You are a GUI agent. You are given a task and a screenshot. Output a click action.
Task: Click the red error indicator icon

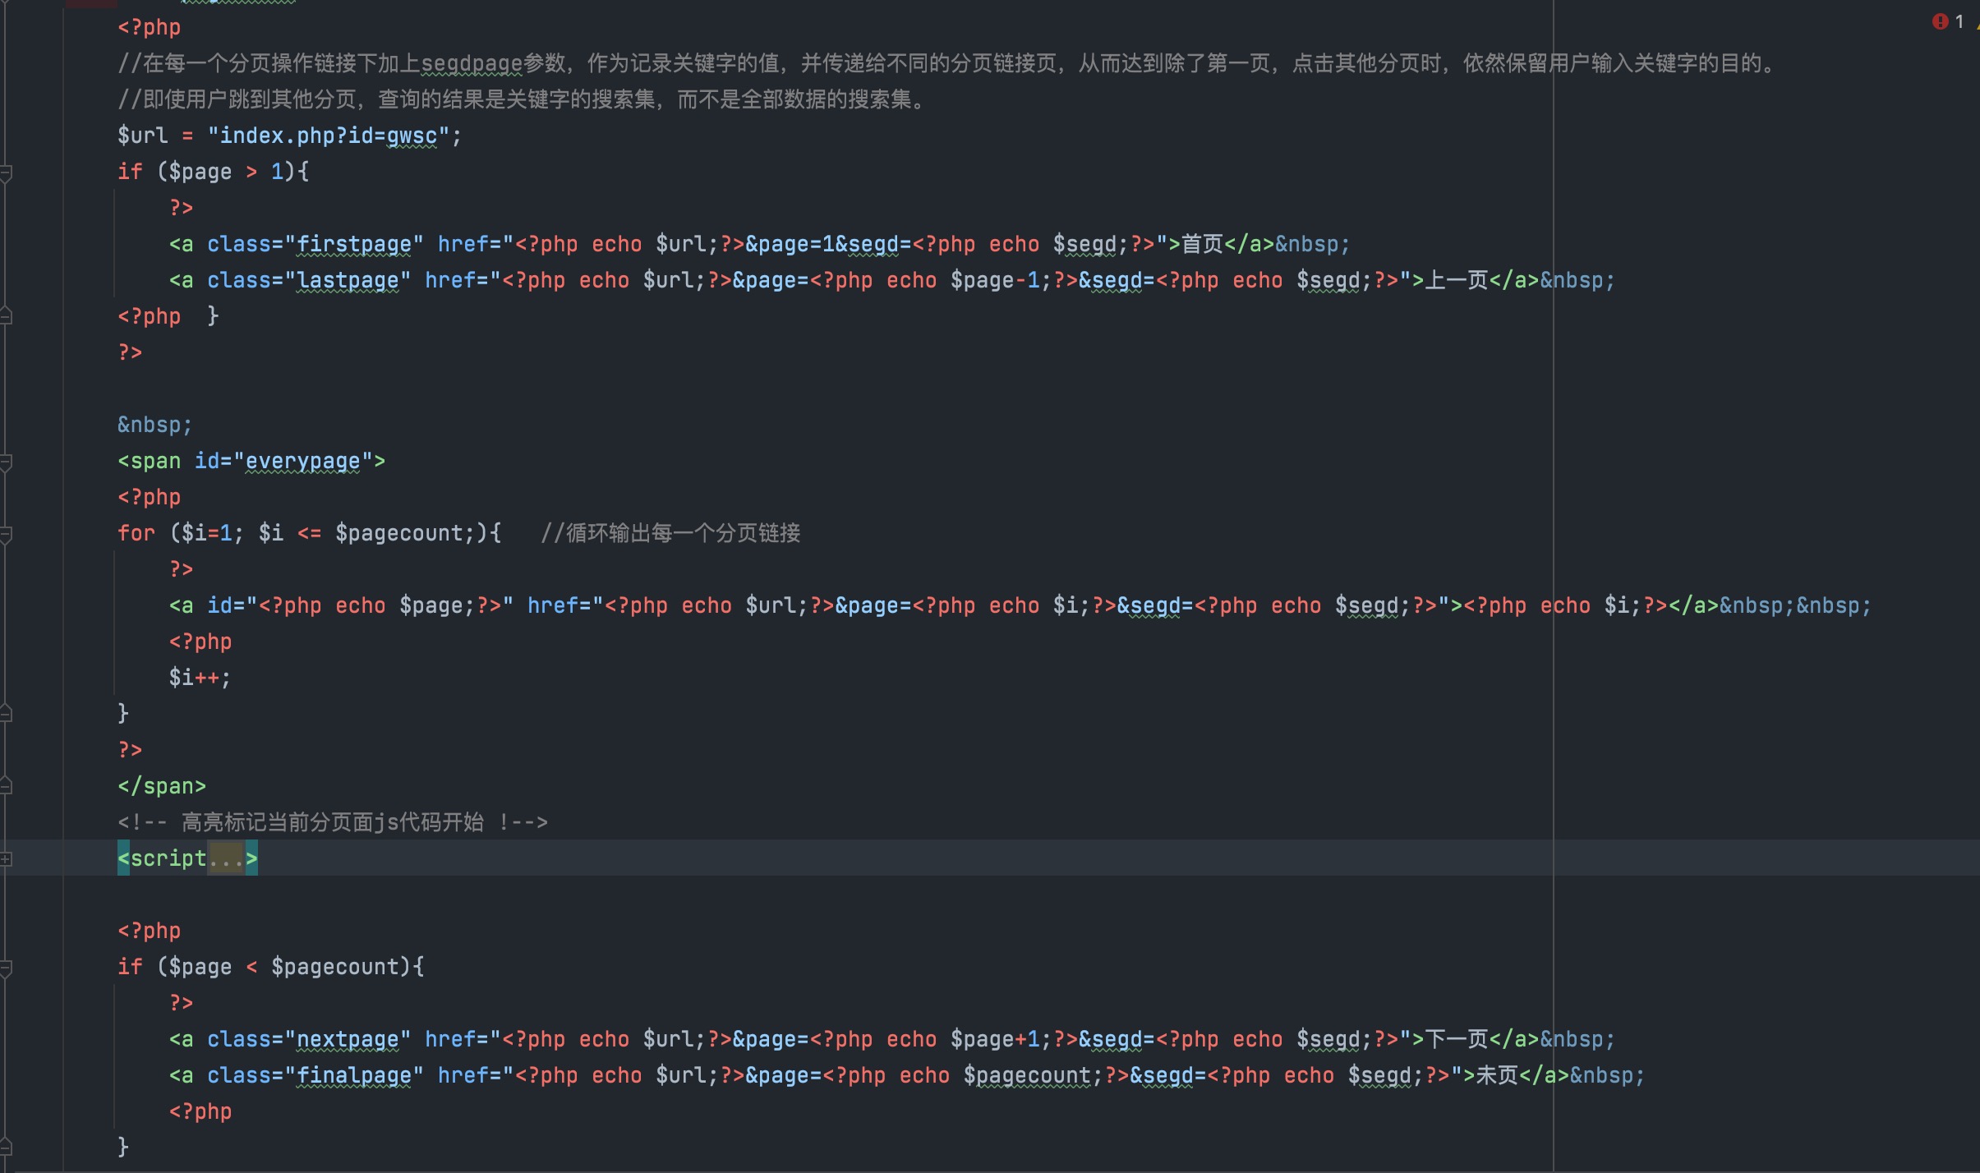click(1940, 21)
